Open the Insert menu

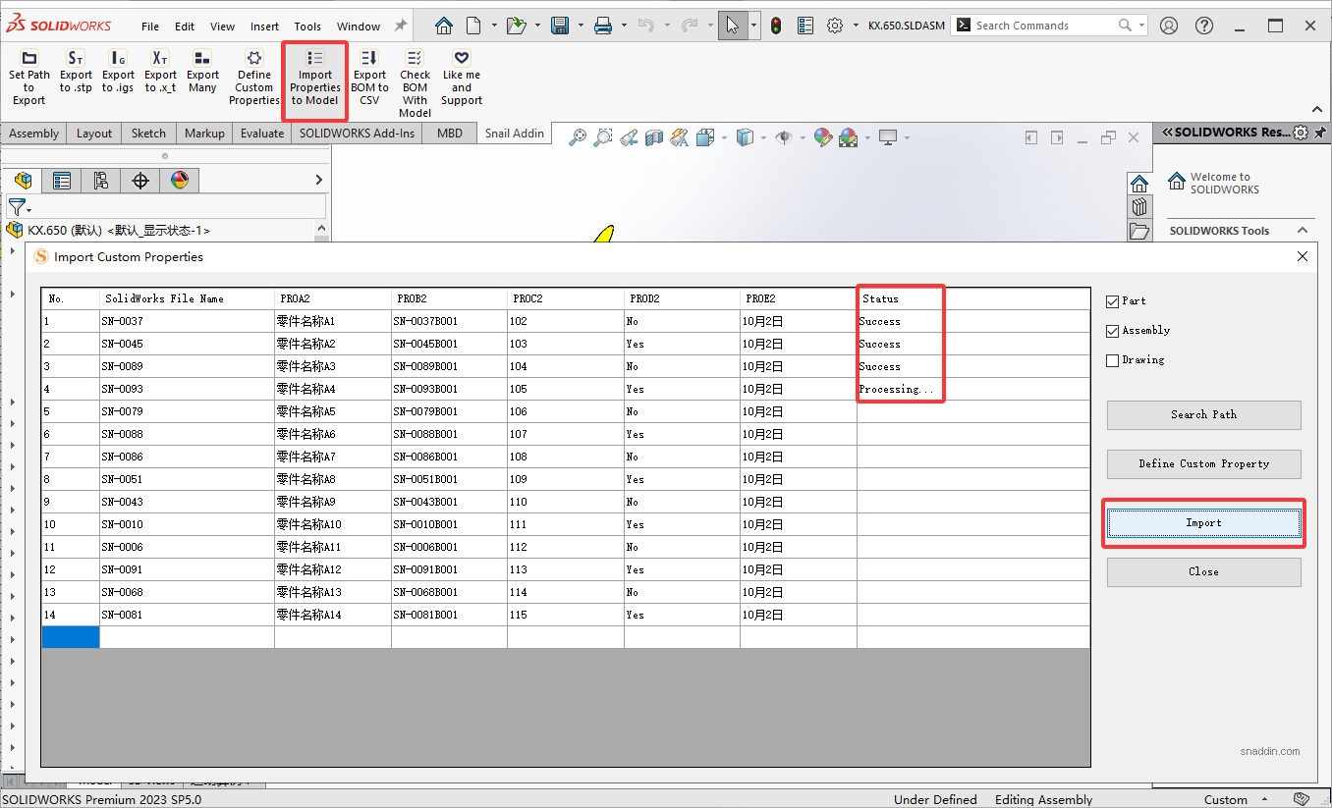tap(264, 27)
